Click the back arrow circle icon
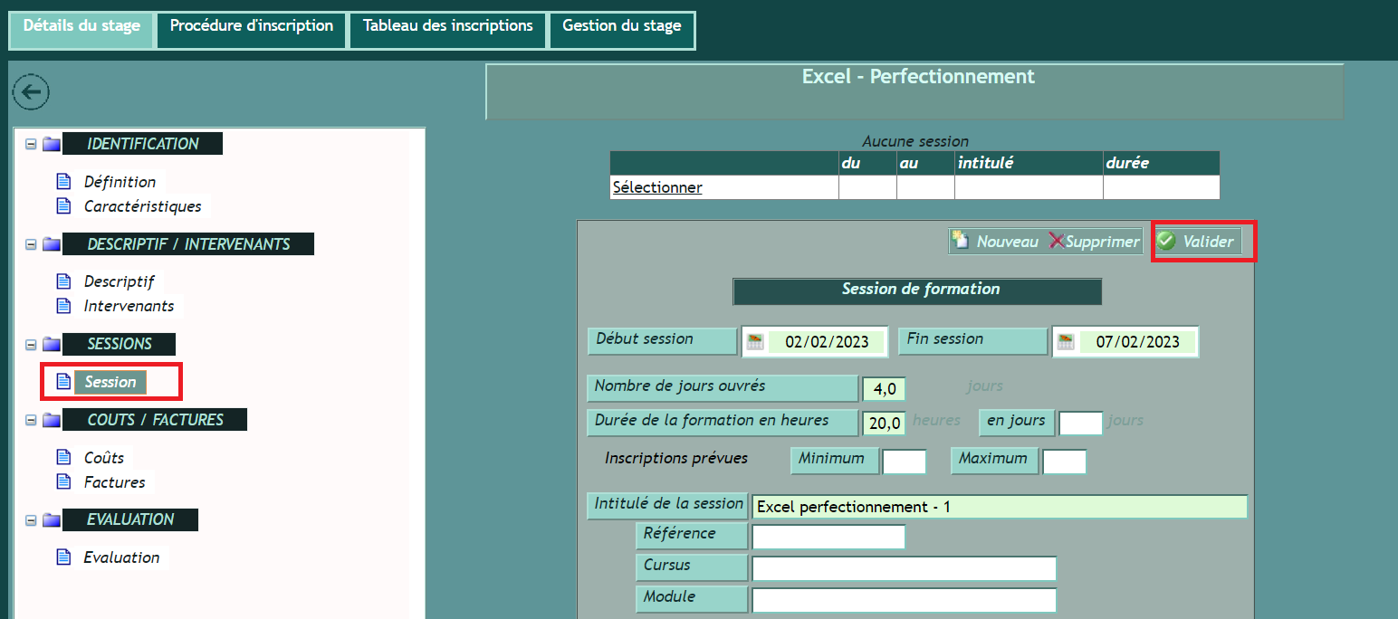The image size is (1398, 619). (31, 91)
